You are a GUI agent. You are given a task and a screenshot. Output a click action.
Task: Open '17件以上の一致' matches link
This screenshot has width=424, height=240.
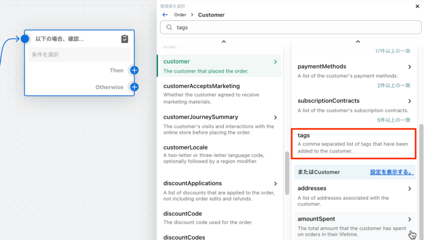[393, 51]
